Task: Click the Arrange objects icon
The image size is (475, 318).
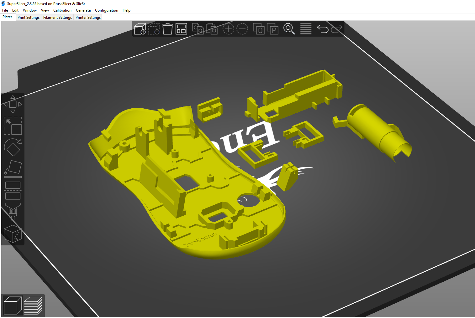Action: tap(181, 29)
